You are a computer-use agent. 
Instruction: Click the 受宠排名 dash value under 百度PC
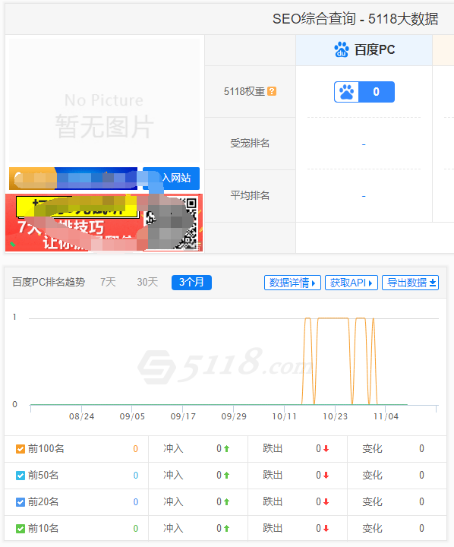[364, 144]
